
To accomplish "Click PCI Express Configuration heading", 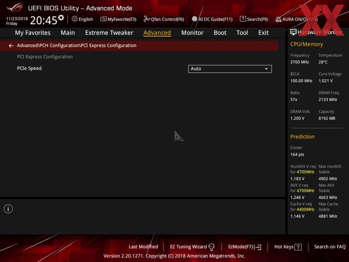I will (x=45, y=57).
